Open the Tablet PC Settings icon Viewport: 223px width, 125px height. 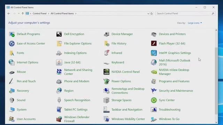pyautogui.click(x=59, y=110)
